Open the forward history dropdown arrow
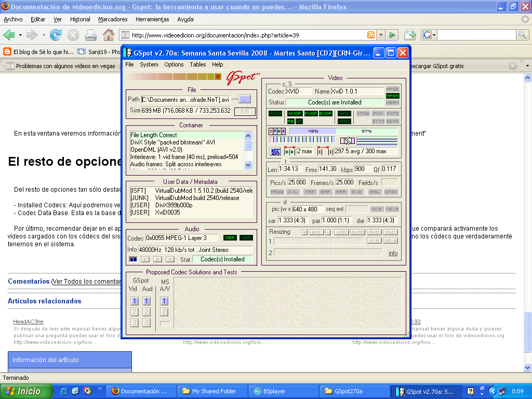 44,35
